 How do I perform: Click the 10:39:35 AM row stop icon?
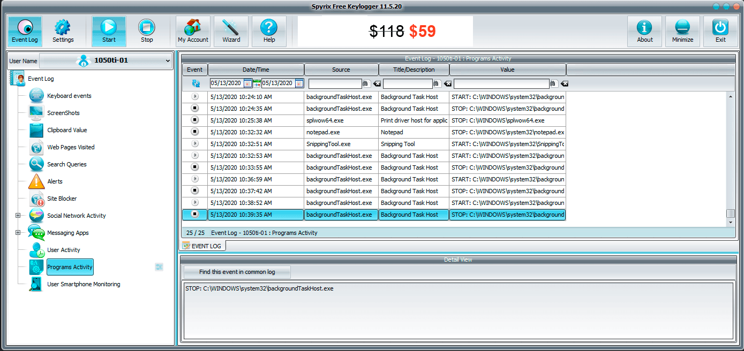[x=195, y=215]
